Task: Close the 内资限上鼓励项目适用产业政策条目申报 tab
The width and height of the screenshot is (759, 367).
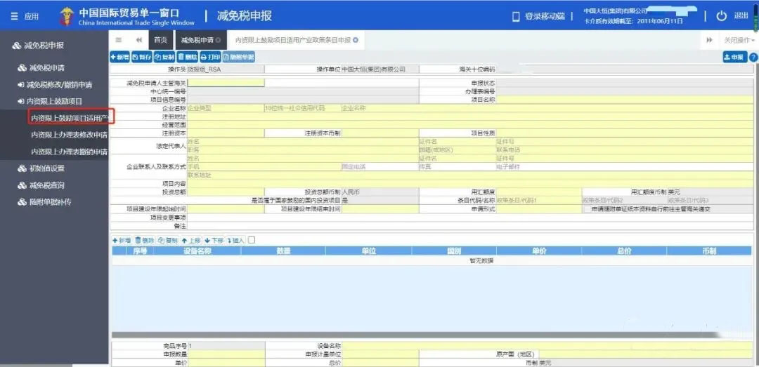Action: pos(356,40)
